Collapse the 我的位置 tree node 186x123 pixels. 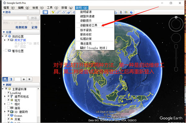point(3,36)
